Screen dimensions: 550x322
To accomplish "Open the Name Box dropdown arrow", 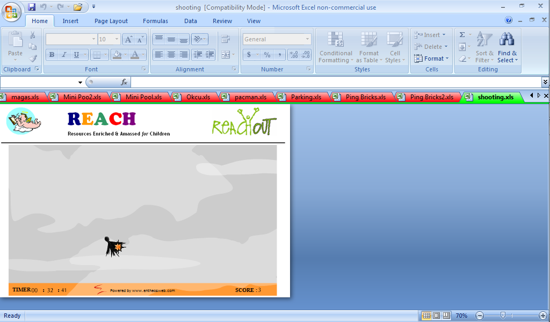I will click(x=80, y=82).
